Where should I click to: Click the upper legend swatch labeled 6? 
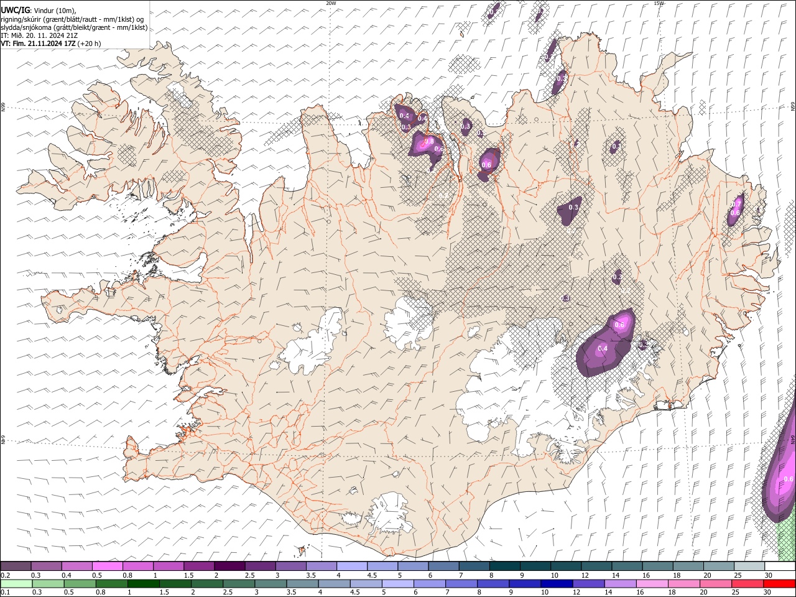click(x=444, y=566)
